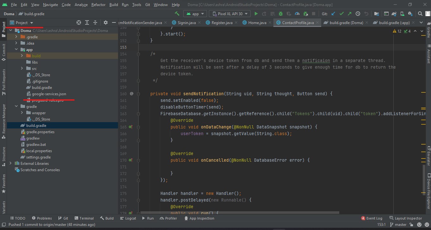The image size is (431, 230).
Task: Open the profiler gauge icon in toolbar
Action: (297, 14)
